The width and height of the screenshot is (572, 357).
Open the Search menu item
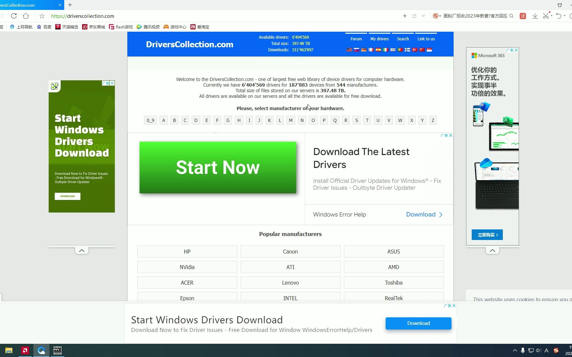click(x=403, y=39)
